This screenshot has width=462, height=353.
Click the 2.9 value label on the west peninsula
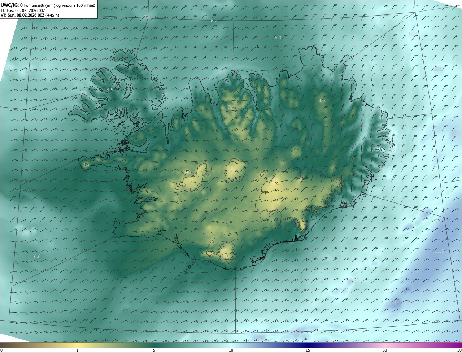pyautogui.click(x=86, y=165)
